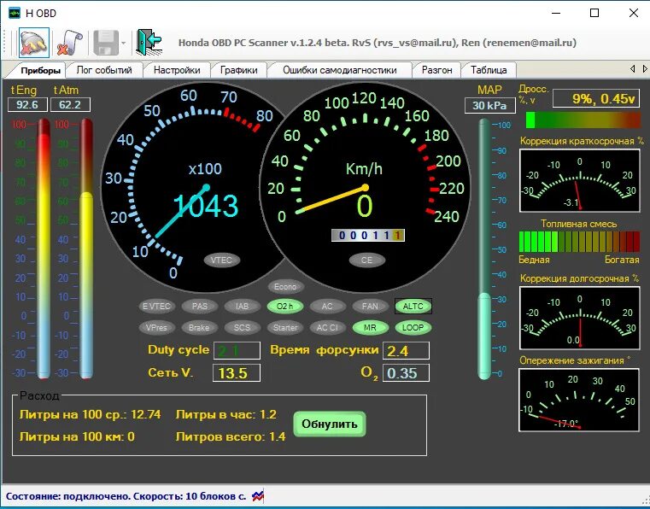Click the green O2 h indicator
Viewport: 650px width, 509px height.
(x=284, y=307)
